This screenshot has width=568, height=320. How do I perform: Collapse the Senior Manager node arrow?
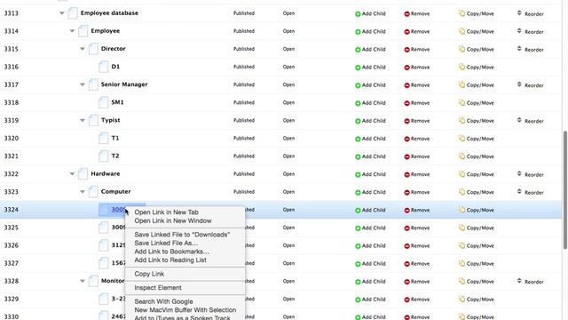coord(83,84)
